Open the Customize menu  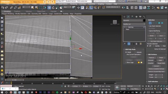92,4
